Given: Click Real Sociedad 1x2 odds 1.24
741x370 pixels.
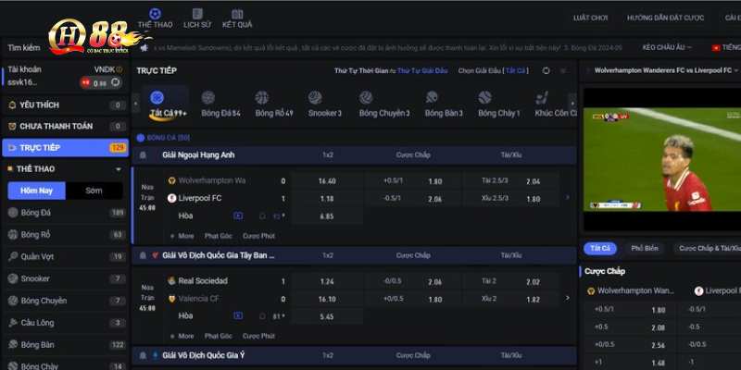Looking at the screenshot, I should (x=327, y=282).
